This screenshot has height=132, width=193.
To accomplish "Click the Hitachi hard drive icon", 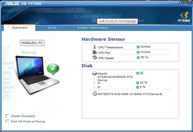I will 94,73.
